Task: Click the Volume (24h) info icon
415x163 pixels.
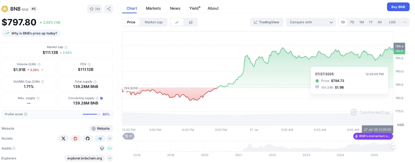Action: pyautogui.click(x=39, y=64)
